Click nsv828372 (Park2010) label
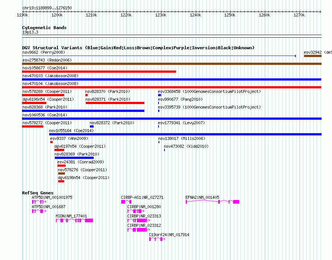Screen dimensions: 332x260 pyautogui.click(x=112, y=123)
